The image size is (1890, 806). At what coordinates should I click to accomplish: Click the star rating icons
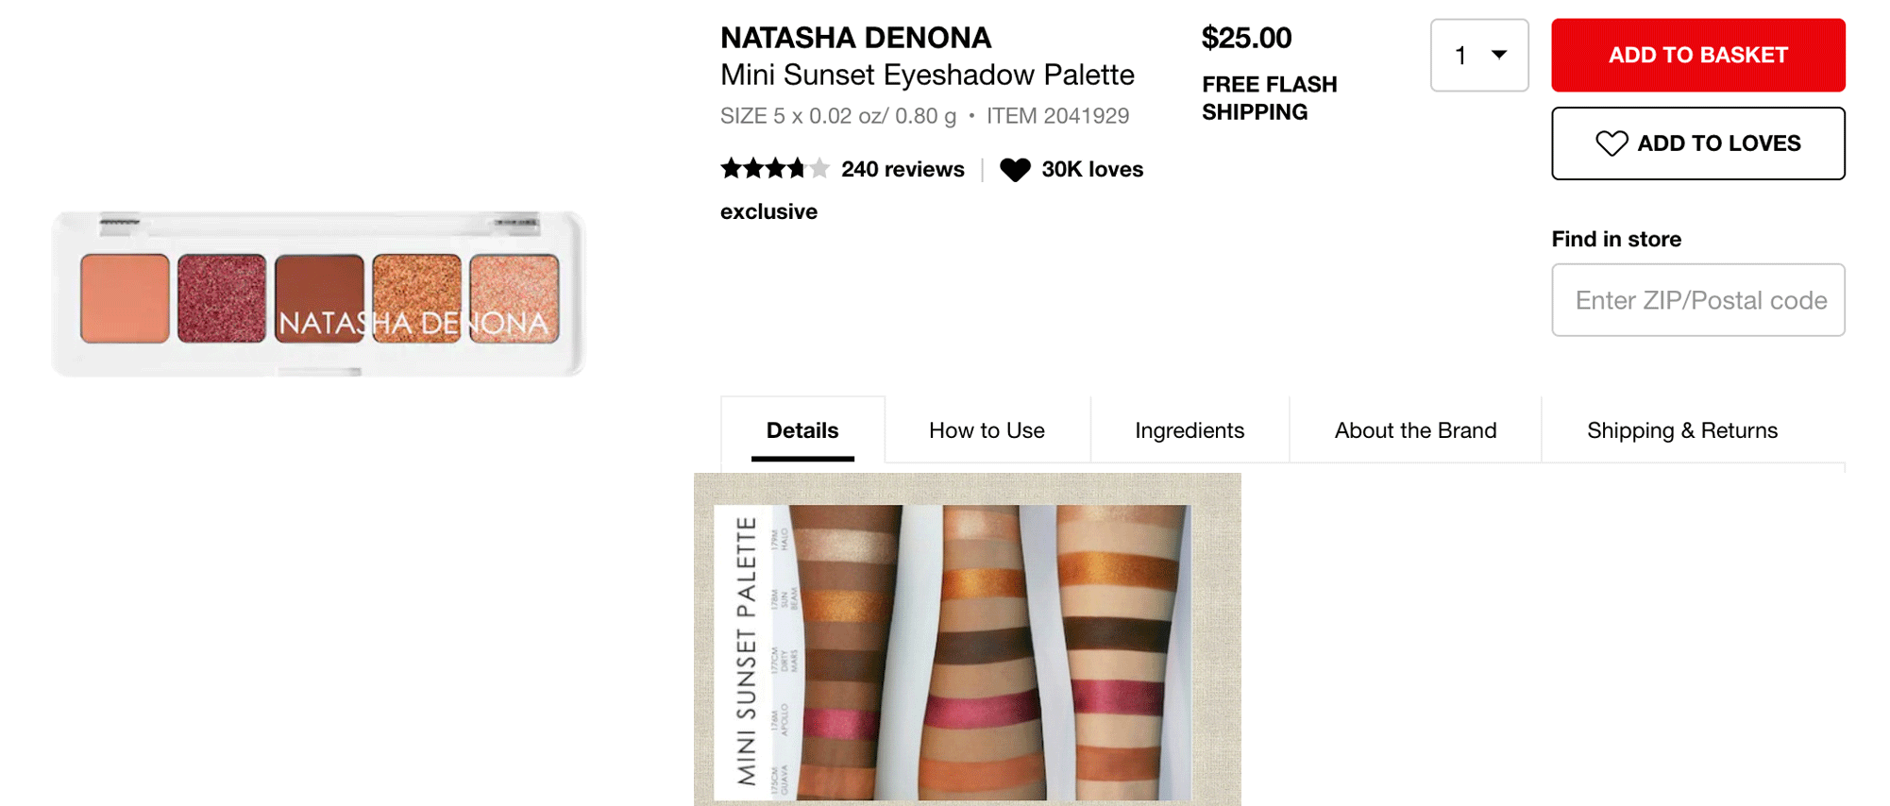point(774,169)
